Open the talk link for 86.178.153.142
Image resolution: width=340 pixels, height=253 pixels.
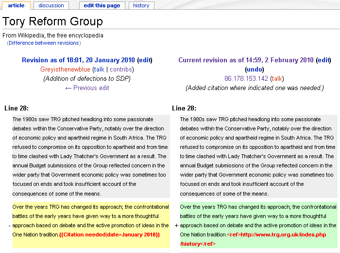tap(277, 79)
